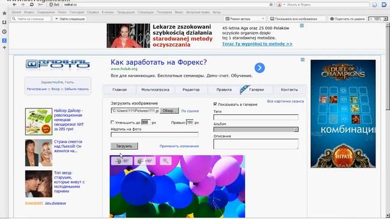Click the blue sidebar panel icon
390x219 pixels.
(4, 40)
